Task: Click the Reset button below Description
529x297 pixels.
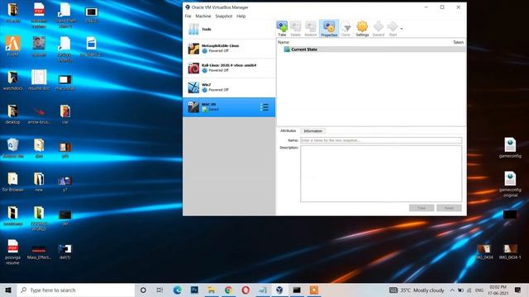Action: coord(449,208)
